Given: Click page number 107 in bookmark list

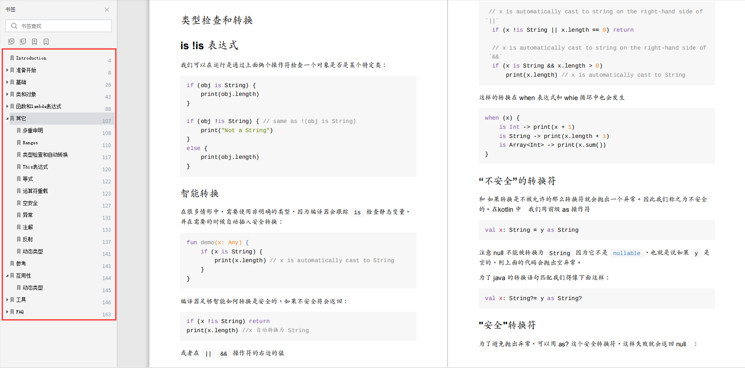Looking at the screenshot, I should tap(107, 121).
